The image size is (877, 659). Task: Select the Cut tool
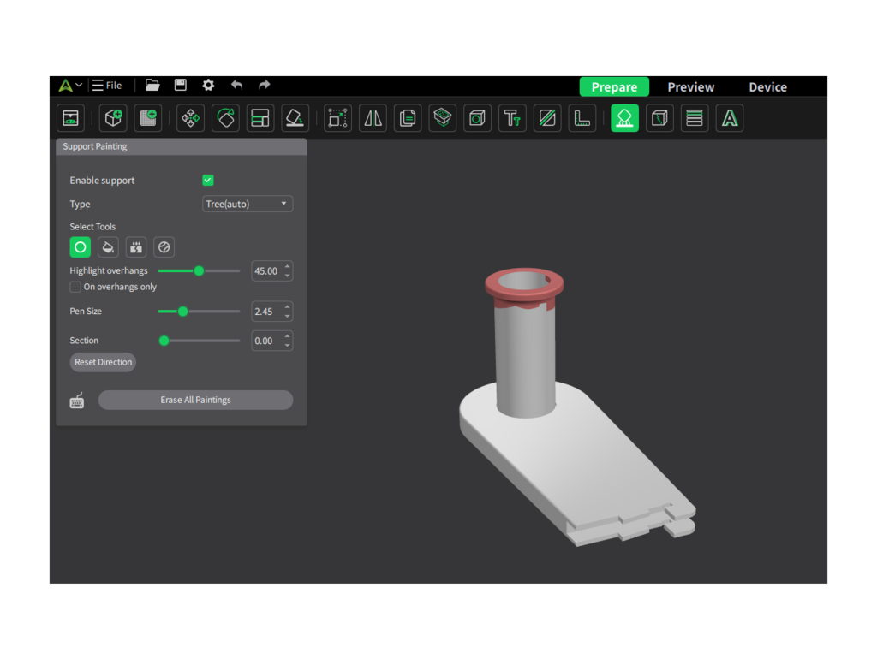[x=547, y=118]
